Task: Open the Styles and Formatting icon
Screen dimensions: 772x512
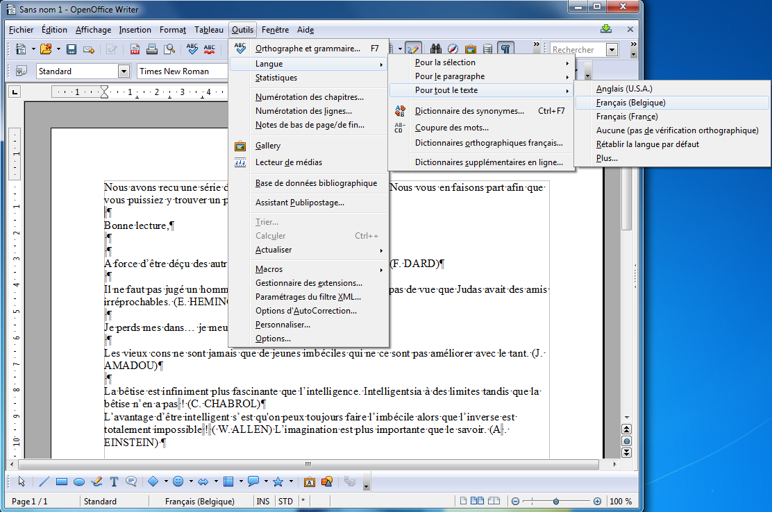Action: click(21, 71)
